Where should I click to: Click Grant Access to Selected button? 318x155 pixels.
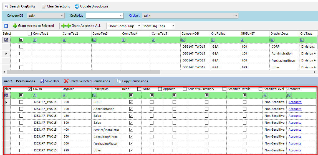(33, 26)
